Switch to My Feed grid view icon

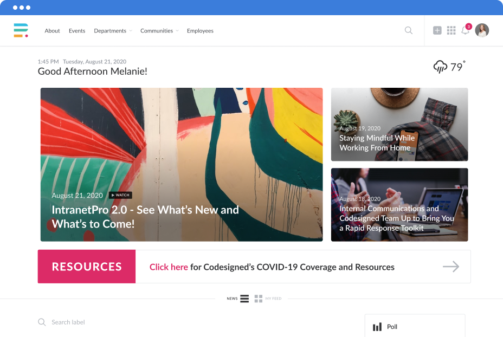pyautogui.click(x=258, y=299)
